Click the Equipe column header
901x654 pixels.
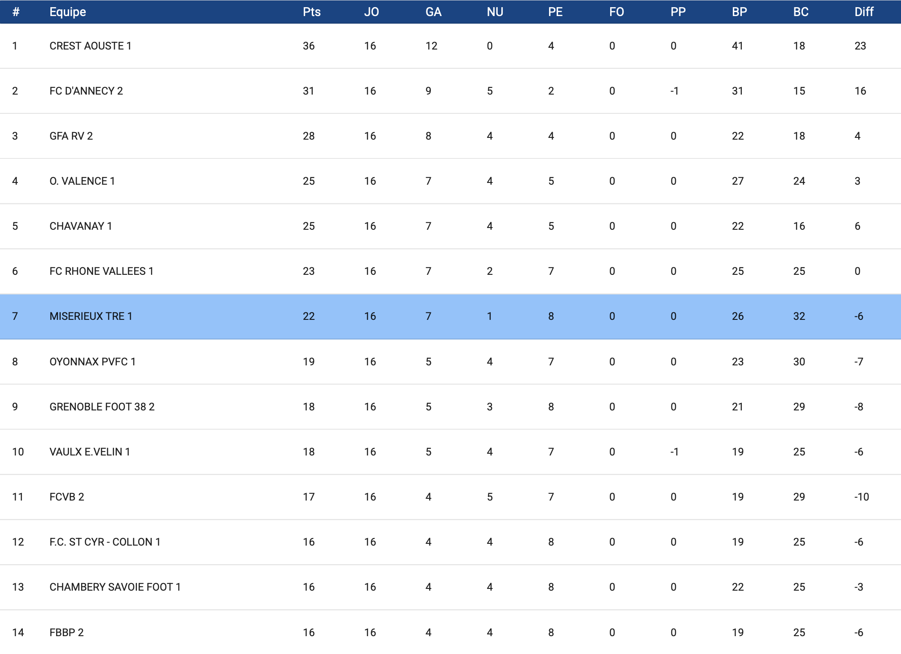[67, 12]
